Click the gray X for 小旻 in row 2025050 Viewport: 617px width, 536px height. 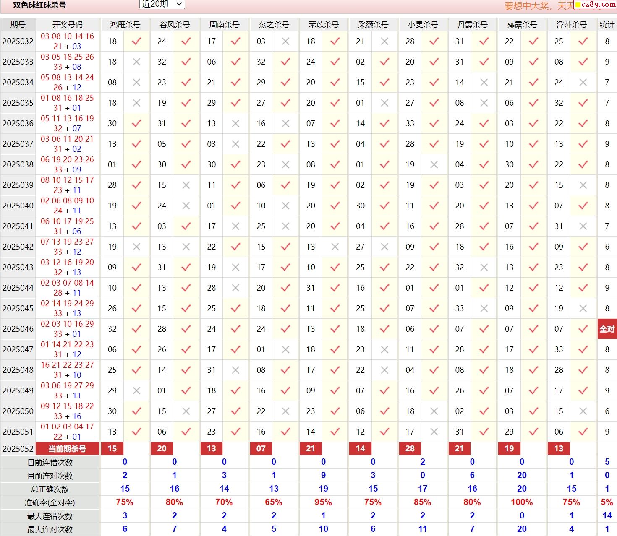(x=434, y=411)
